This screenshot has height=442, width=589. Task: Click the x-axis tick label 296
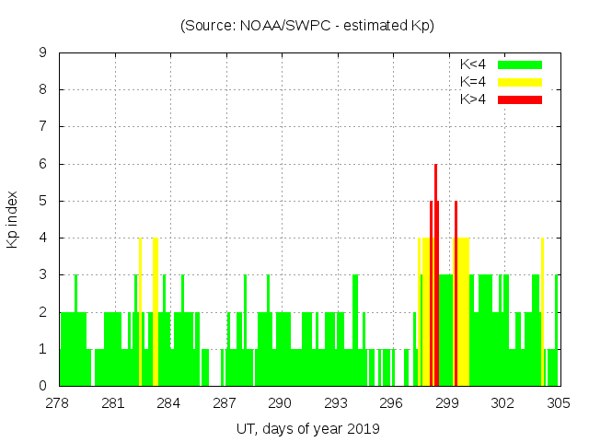[x=391, y=403]
